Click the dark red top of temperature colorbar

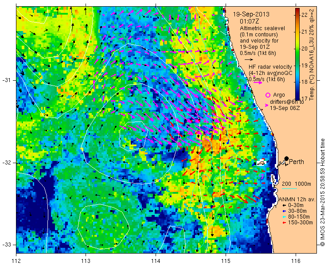pos(297,10)
